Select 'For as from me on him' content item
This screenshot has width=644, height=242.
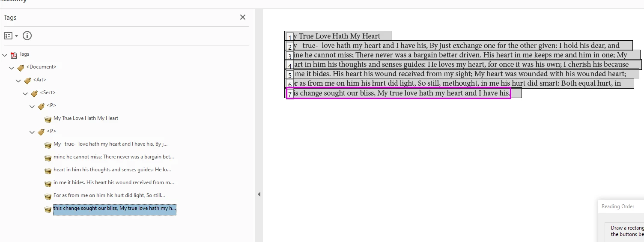109,195
